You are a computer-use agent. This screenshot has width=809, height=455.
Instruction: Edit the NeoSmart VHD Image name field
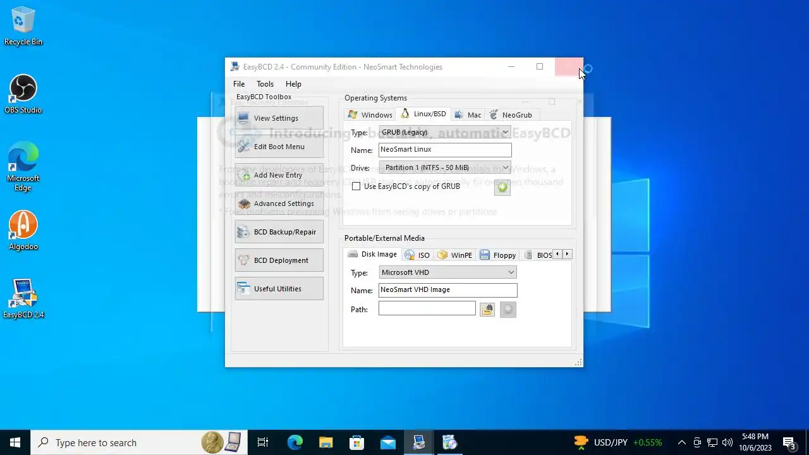(x=447, y=290)
